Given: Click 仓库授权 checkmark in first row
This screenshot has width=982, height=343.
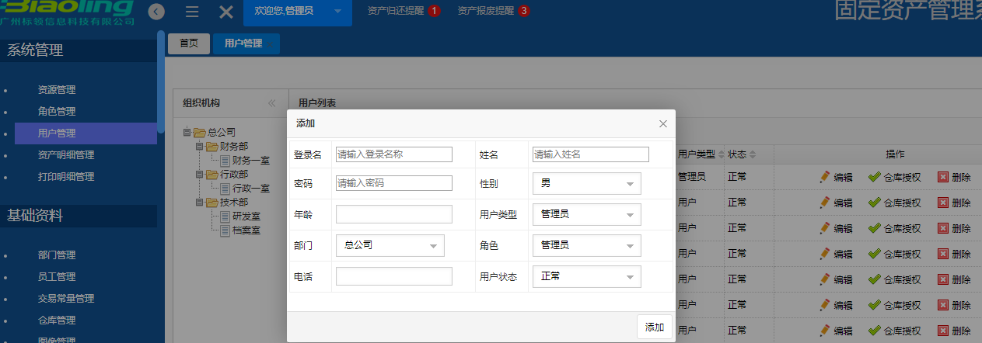Looking at the screenshot, I should [875, 177].
